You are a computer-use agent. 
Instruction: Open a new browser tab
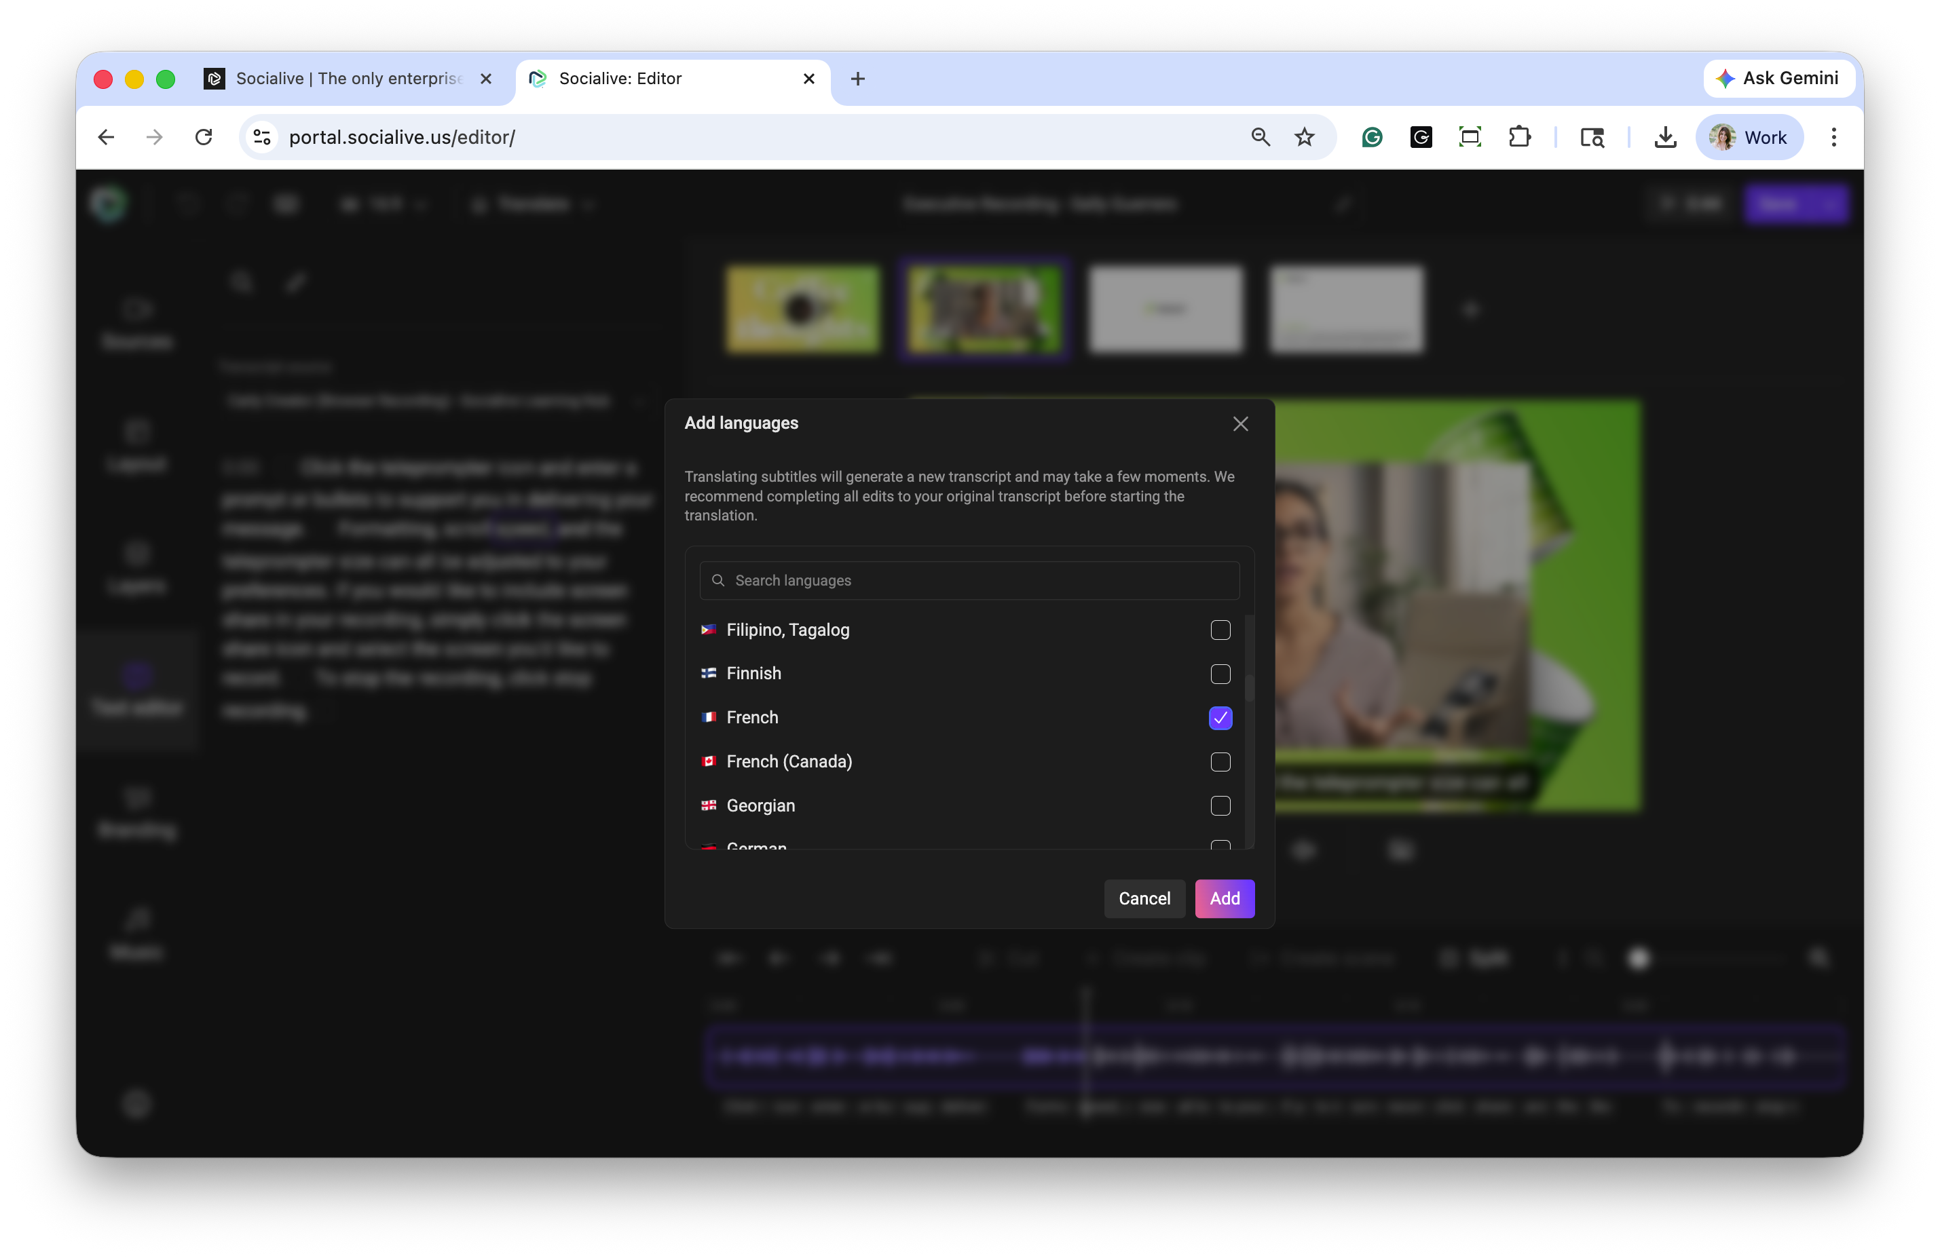coord(857,78)
